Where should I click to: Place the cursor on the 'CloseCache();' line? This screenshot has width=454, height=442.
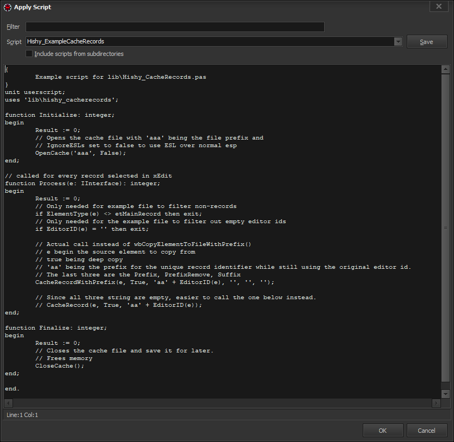[x=60, y=366]
